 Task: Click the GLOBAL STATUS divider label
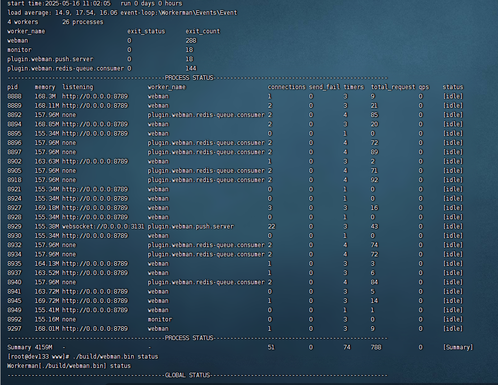click(188, 375)
